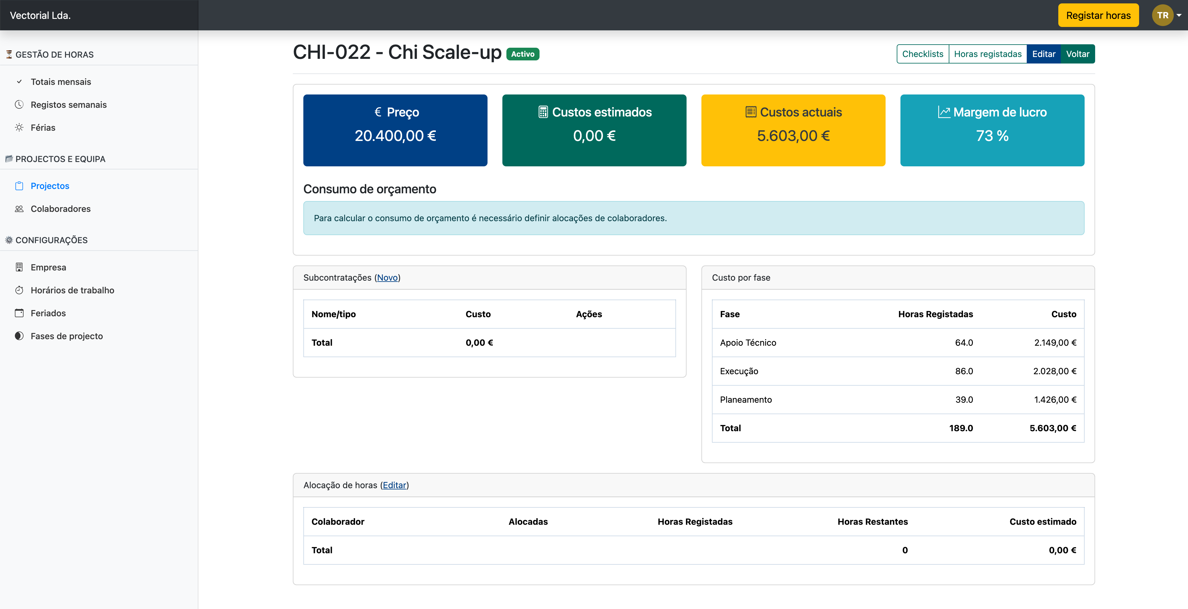Click the chart icon in Margem de lucro card
Viewport: 1188px width, 609px height.
(944, 112)
